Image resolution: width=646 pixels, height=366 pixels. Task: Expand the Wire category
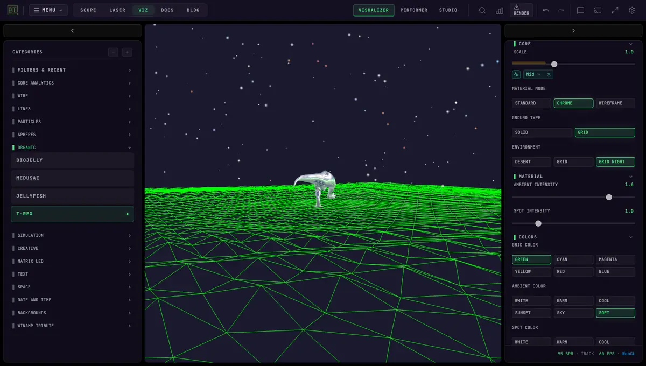coord(72,96)
